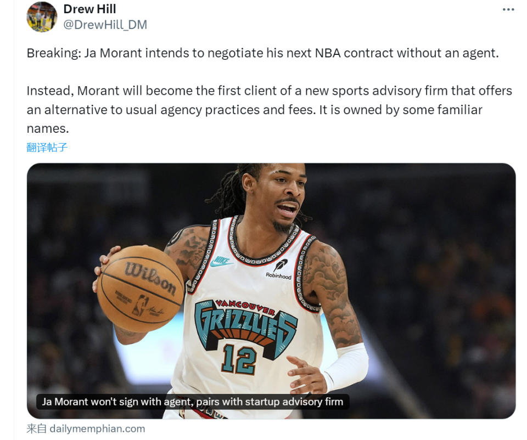
Task: Click the jersey number 12
Action: pos(239,359)
